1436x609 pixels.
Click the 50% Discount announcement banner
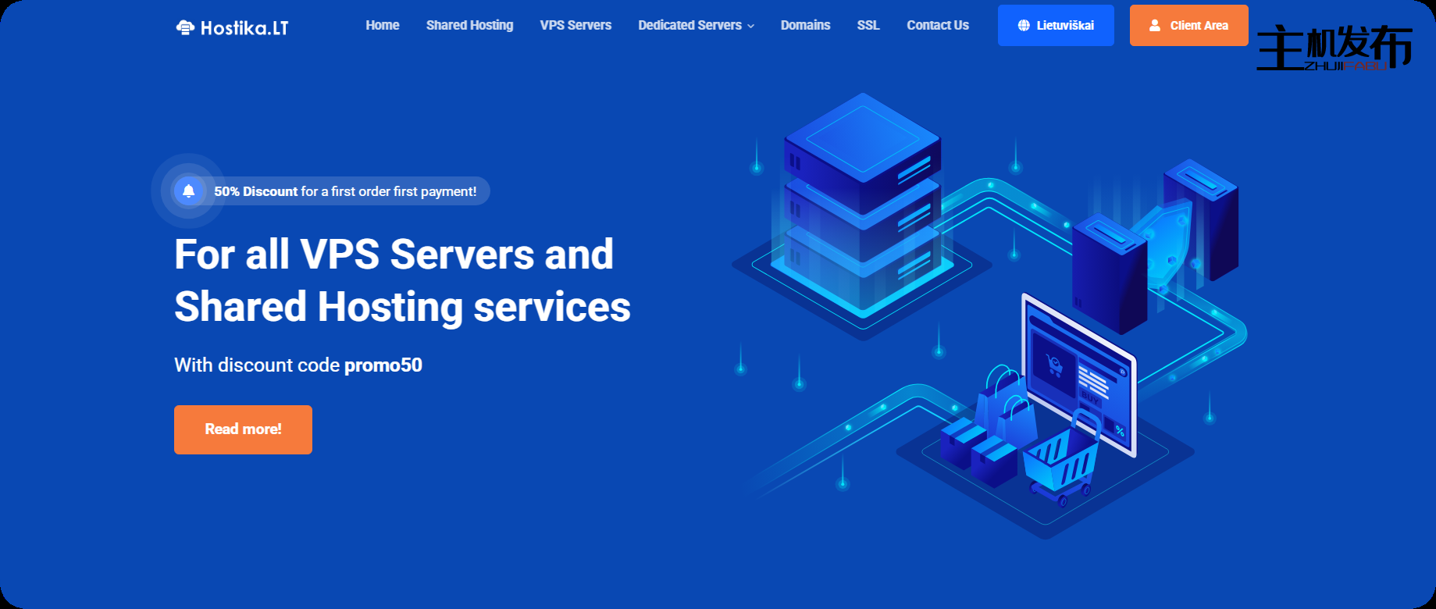click(x=344, y=191)
